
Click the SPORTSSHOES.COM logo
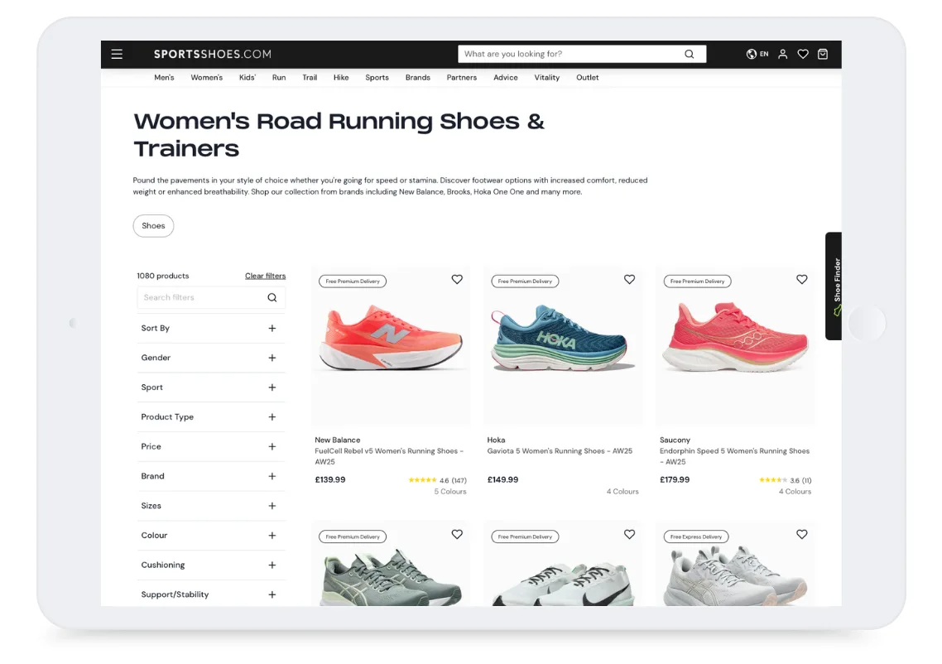click(x=213, y=54)
